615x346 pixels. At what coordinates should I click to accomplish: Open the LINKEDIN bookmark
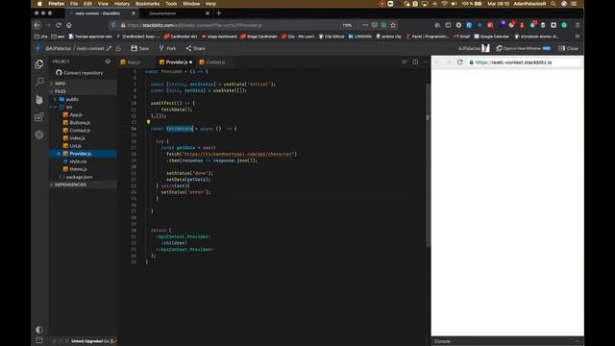[359, 37]
